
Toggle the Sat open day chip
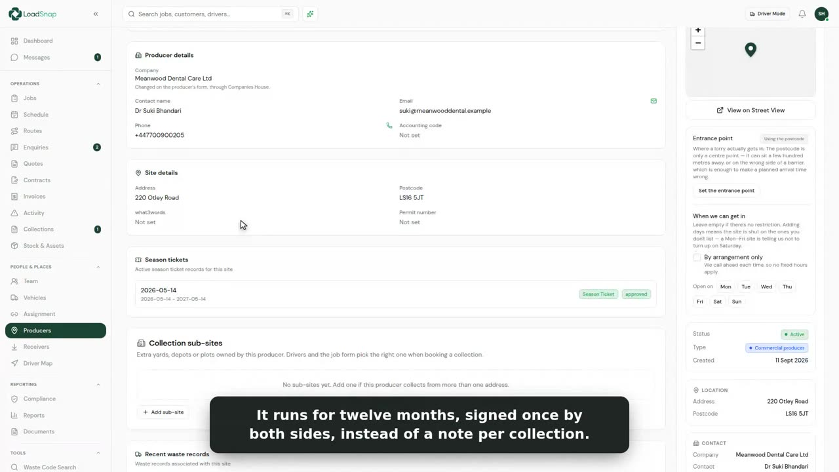718,302
